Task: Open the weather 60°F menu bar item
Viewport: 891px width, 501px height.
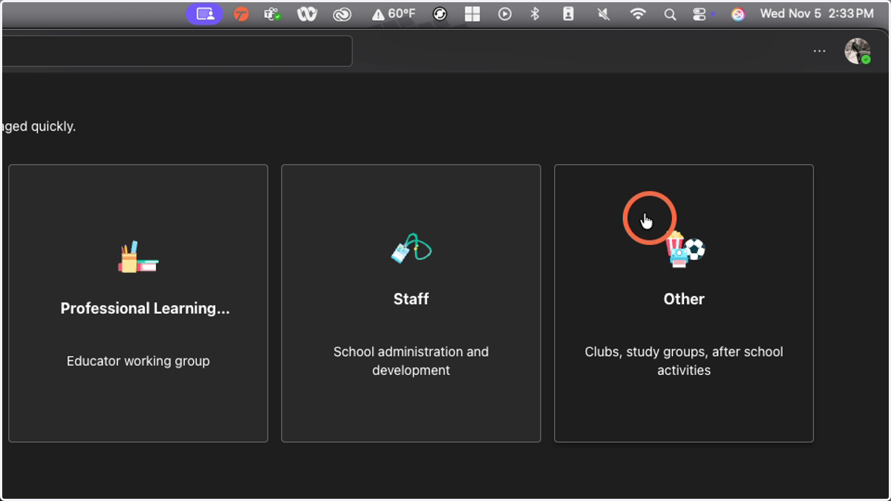Action: tap(394, 14)
